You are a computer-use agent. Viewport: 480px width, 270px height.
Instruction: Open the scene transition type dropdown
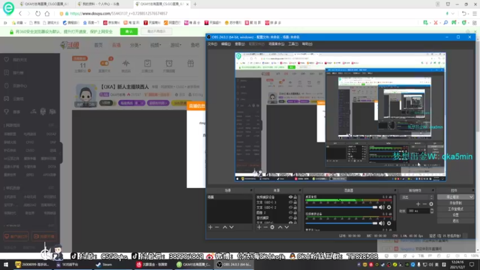417,197
